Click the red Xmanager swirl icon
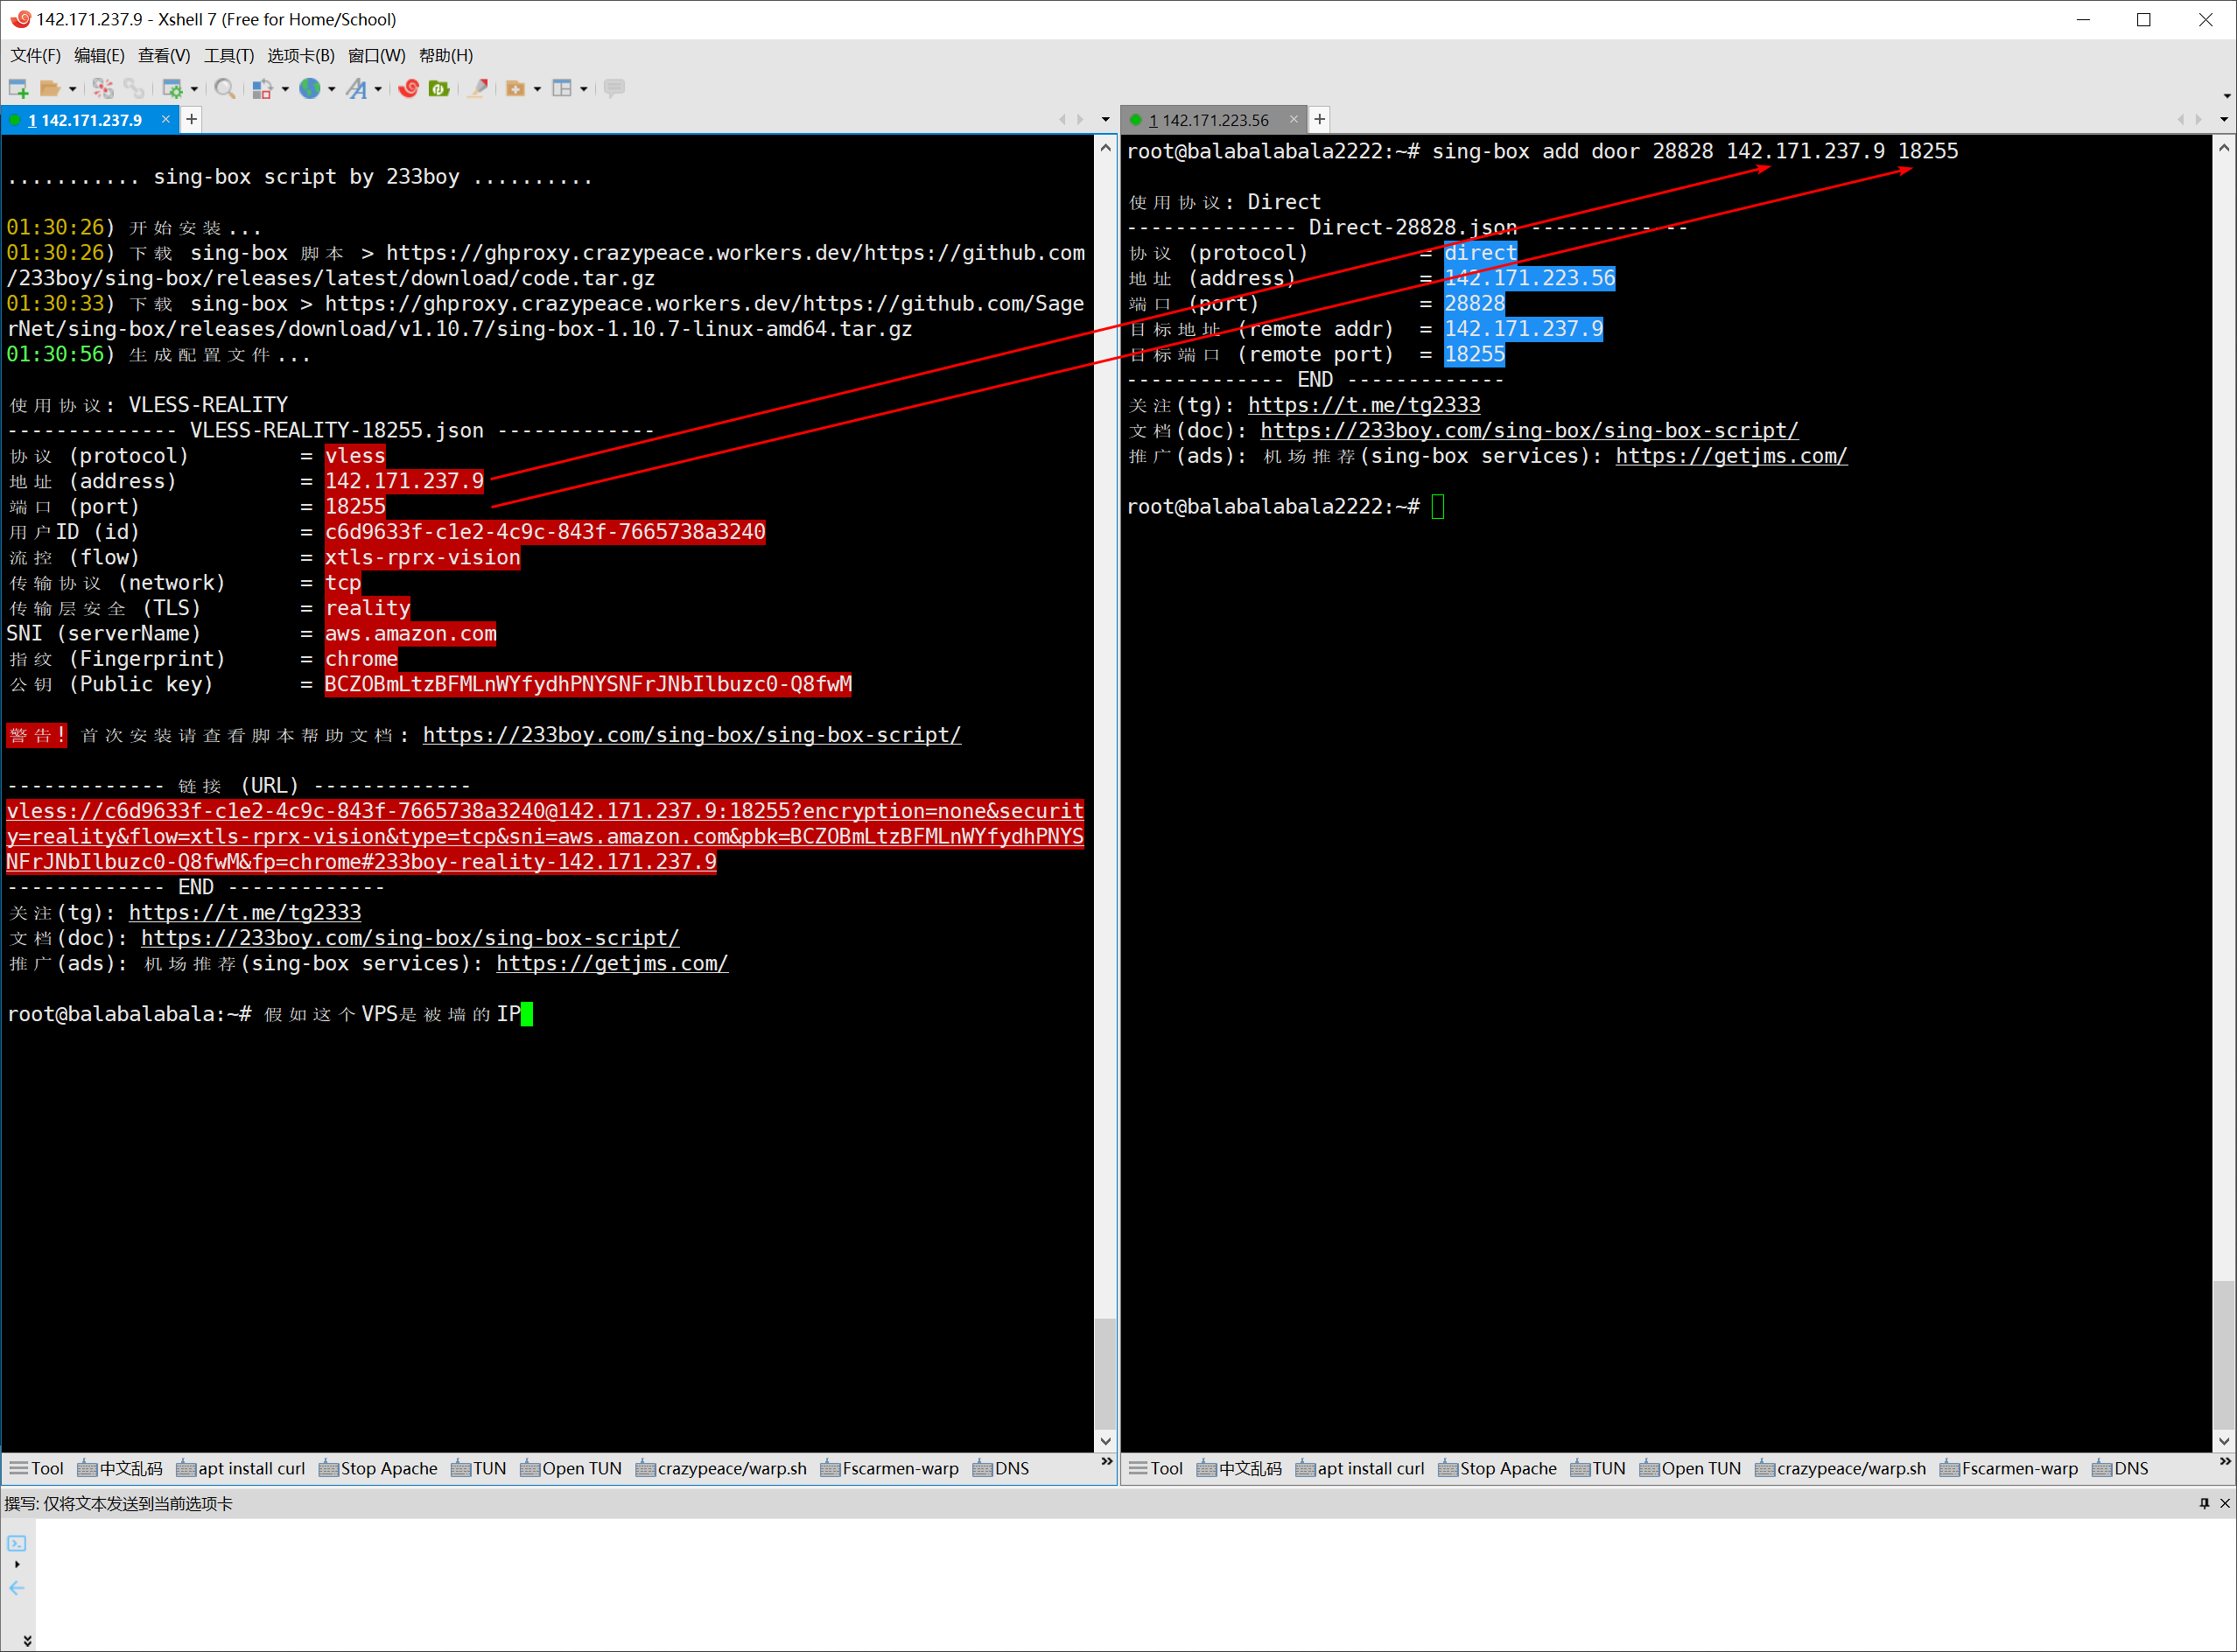The image size is (2237, 1652). coord(408,89)
